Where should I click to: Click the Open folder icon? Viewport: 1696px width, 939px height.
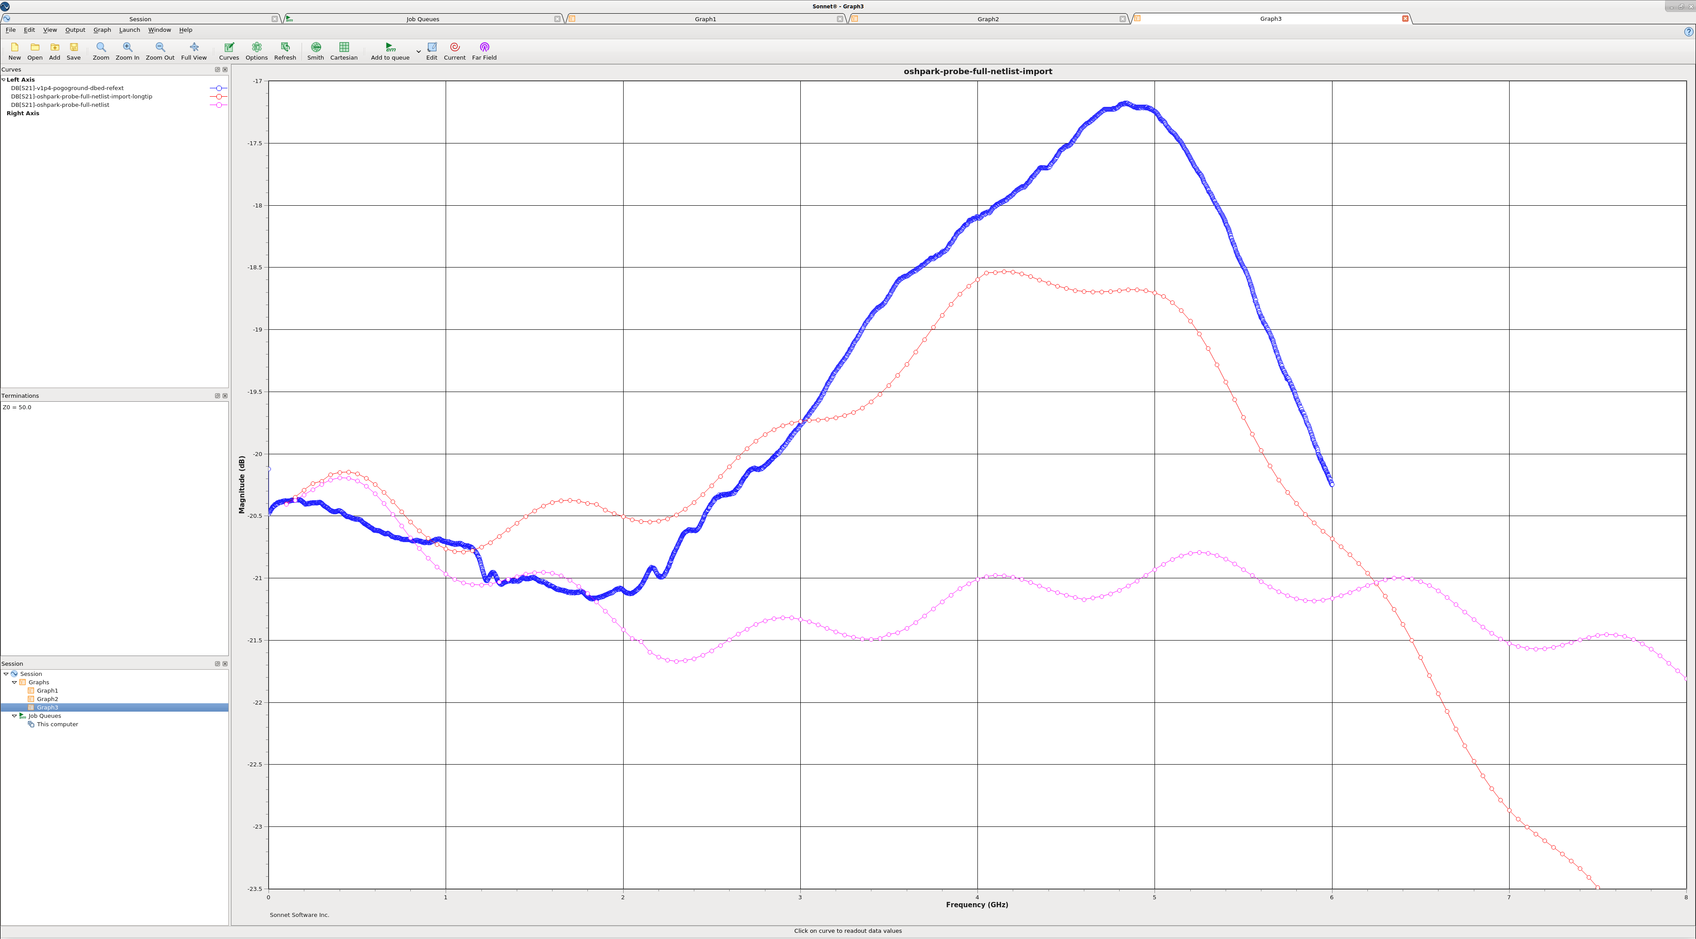(x=35, y=47)
